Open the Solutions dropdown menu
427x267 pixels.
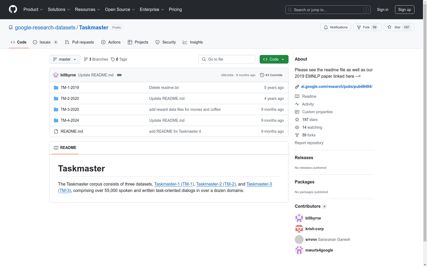[59, 10]
